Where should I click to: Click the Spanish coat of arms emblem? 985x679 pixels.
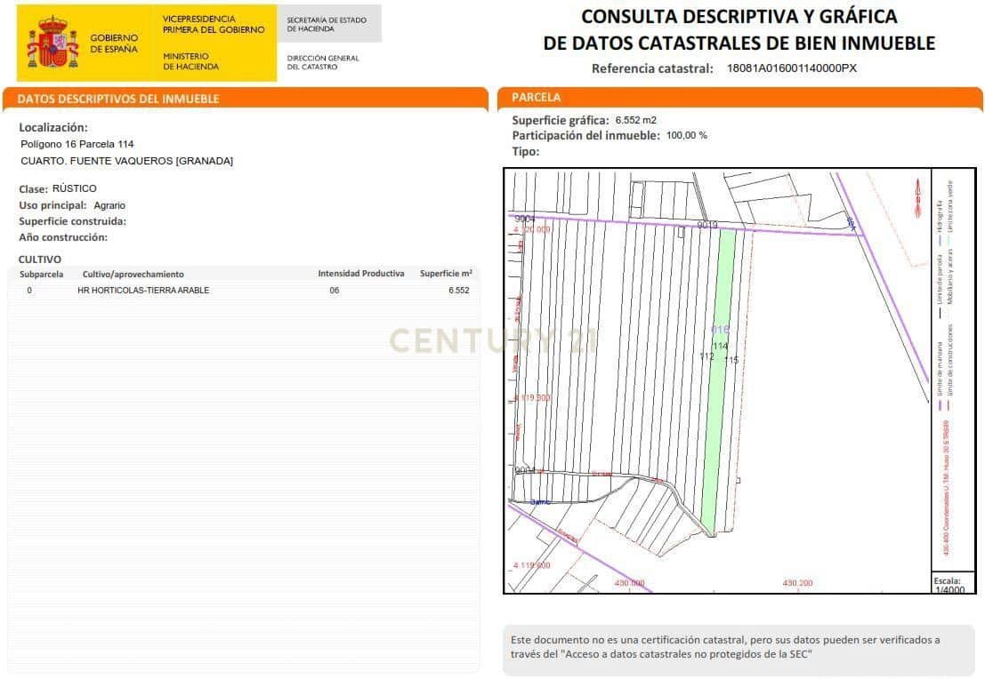(x=53, y=38)
